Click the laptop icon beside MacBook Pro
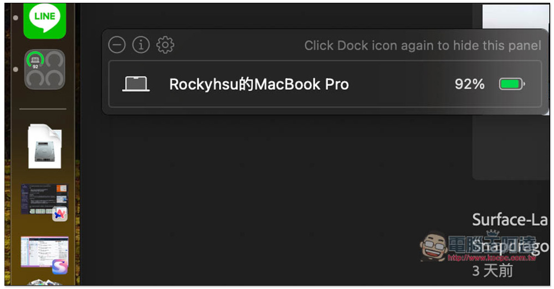 pos(136,84)
